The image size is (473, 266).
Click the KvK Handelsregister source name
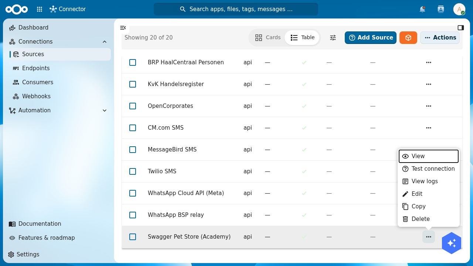click(x=176, y=84)
